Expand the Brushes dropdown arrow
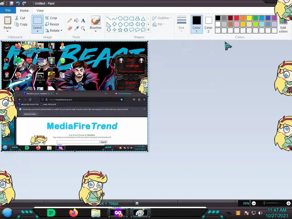The height and width of the screenshot is (219, 292). tap(96, 31)
